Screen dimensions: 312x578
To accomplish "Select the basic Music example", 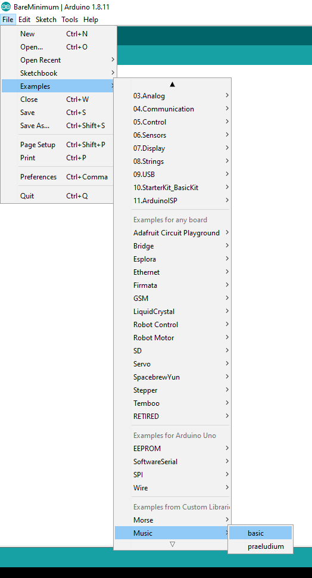I will pyautogui.click(x=260, y=533).
